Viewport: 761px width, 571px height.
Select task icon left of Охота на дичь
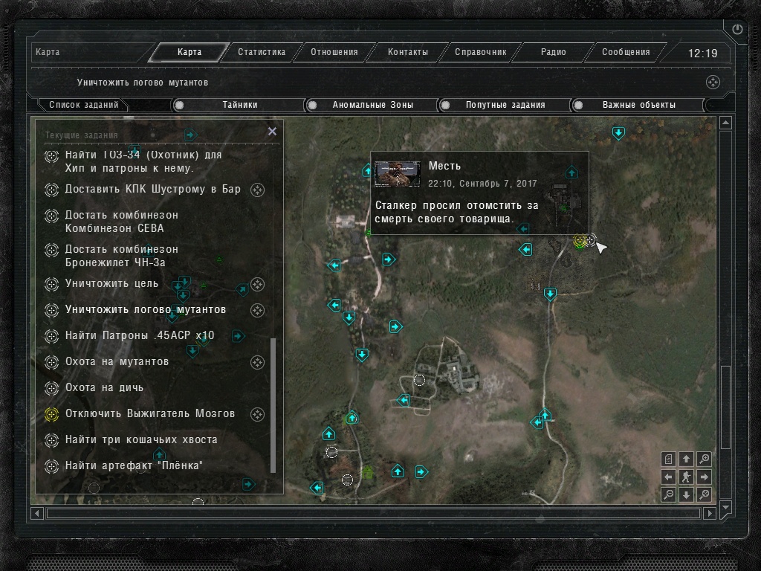(x=51, y=388)
